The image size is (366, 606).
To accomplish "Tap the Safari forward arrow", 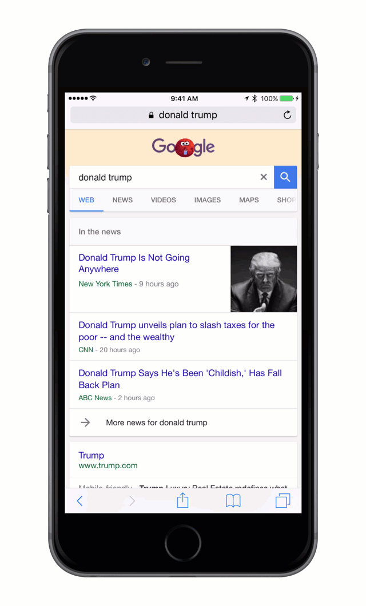I will (132, 501).
